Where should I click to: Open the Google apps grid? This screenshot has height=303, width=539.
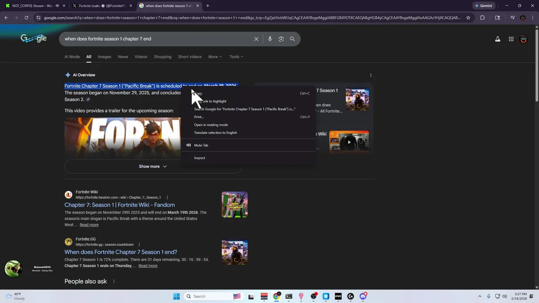[x=511, y=39]
